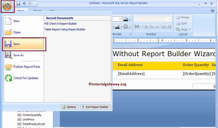Click the fill color paint bucket icon
This screenshot has height=128, width=218.
(x=126, y=19)
